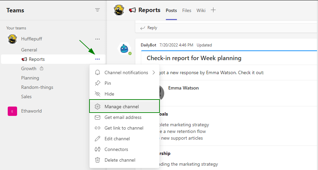Image resolution: width=318 pixels, height=170 pixels.
Task: Click Reply under the previous post
Action: click(x=152, y=28)
